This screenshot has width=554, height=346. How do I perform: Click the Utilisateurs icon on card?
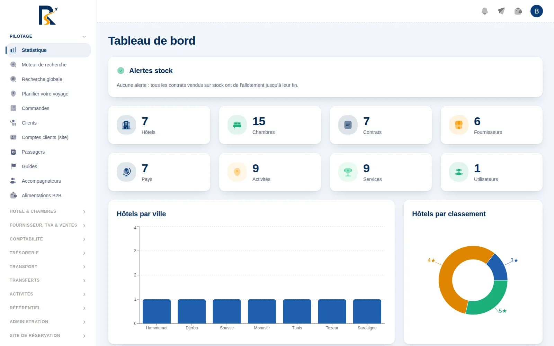pos(459,172)
